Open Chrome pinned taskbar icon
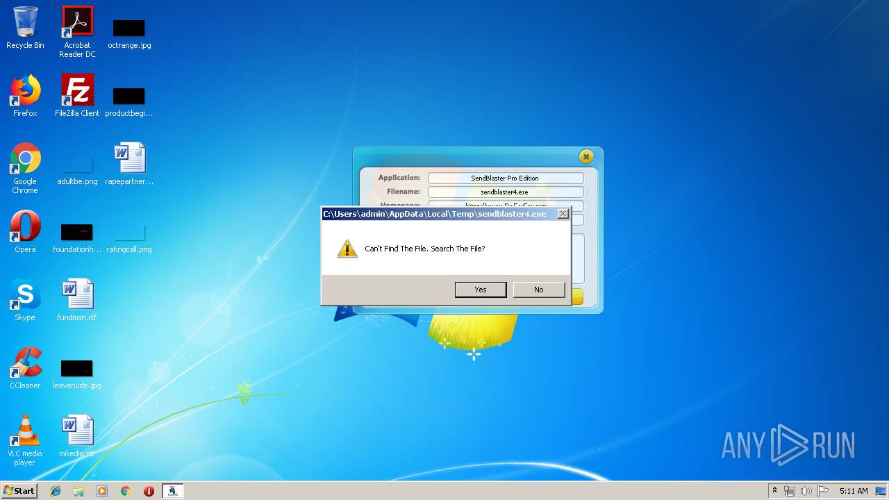 tap(126, 491)
